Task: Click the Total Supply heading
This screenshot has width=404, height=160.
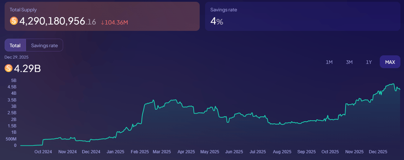Action: [x=23, y=10]
